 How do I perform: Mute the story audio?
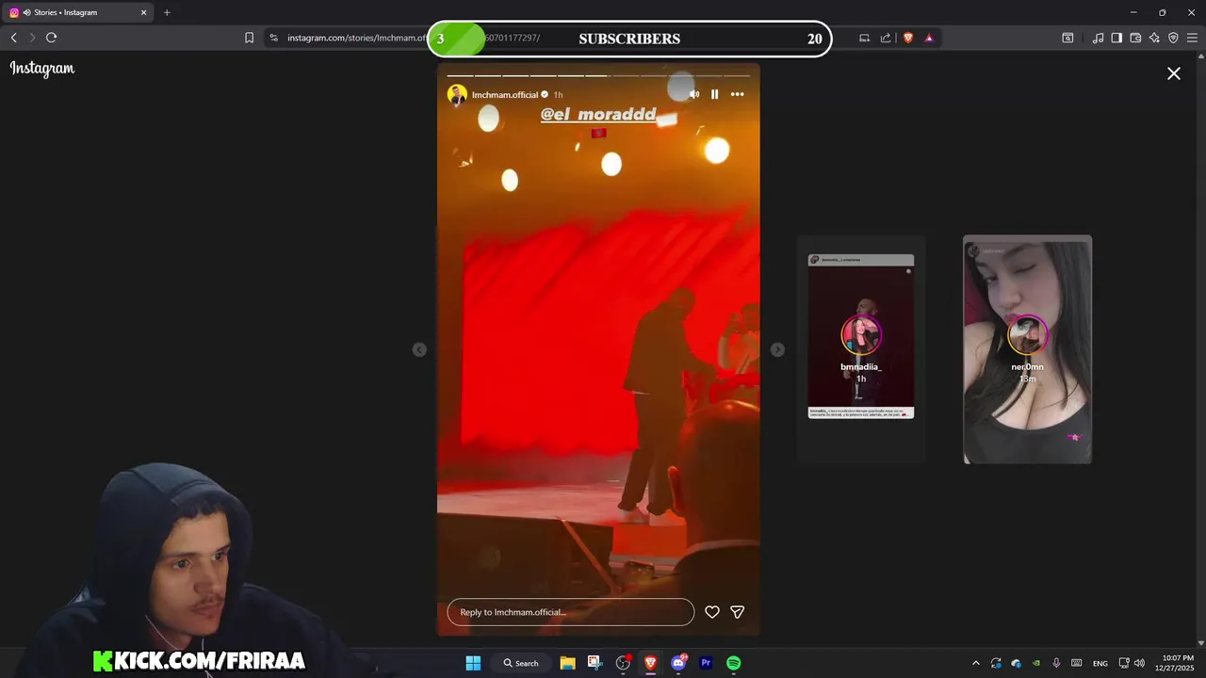pos(694,94)
